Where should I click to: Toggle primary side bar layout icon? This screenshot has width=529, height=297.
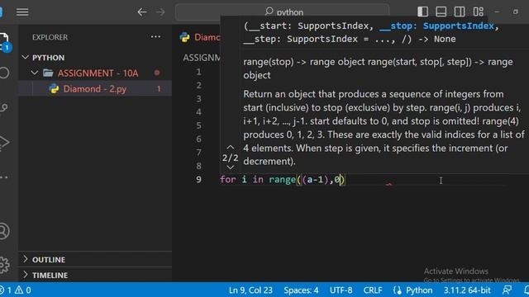tap(422, 12)
